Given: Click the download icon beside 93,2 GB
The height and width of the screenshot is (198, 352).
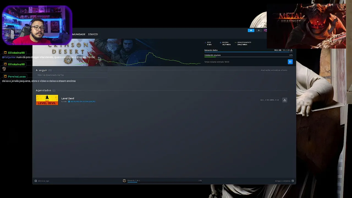Looking at the screenshot, I should [291, 50].
